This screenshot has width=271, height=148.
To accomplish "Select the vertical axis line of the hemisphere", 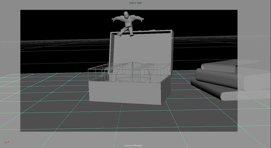I will (132, 72).
